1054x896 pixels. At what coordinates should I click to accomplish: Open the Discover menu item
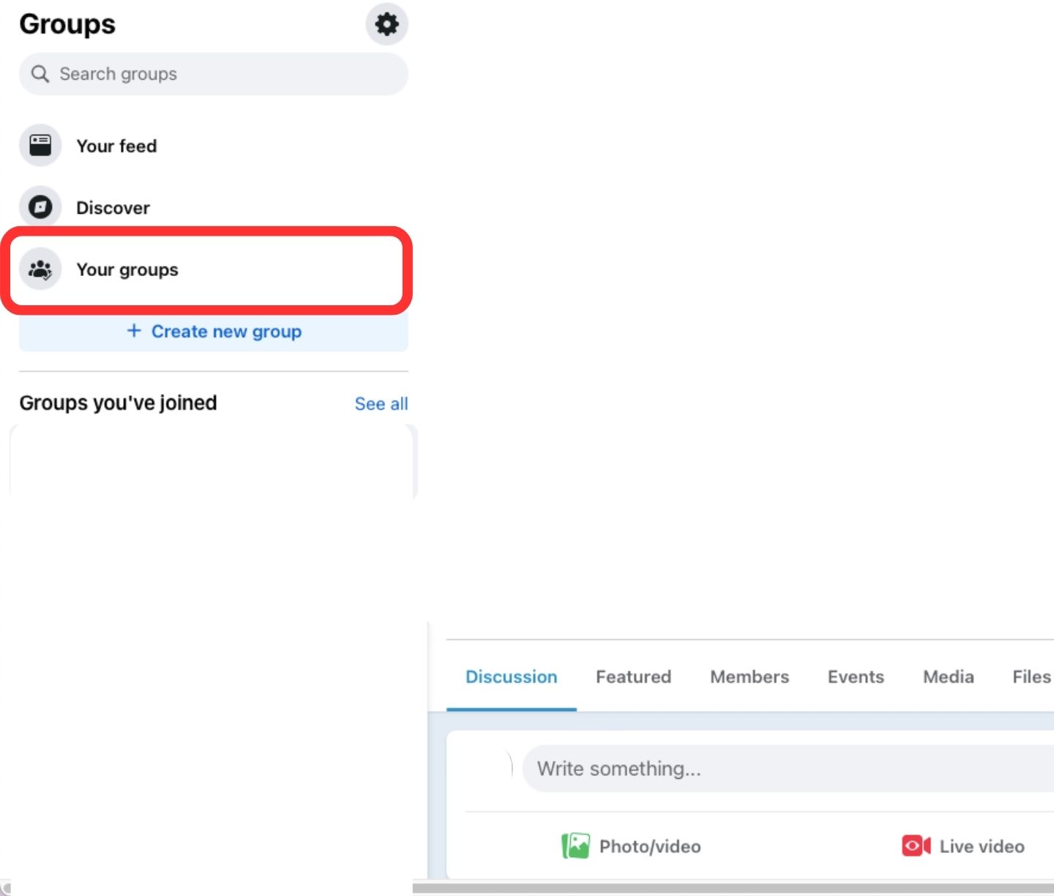click(x=113, y=208)
